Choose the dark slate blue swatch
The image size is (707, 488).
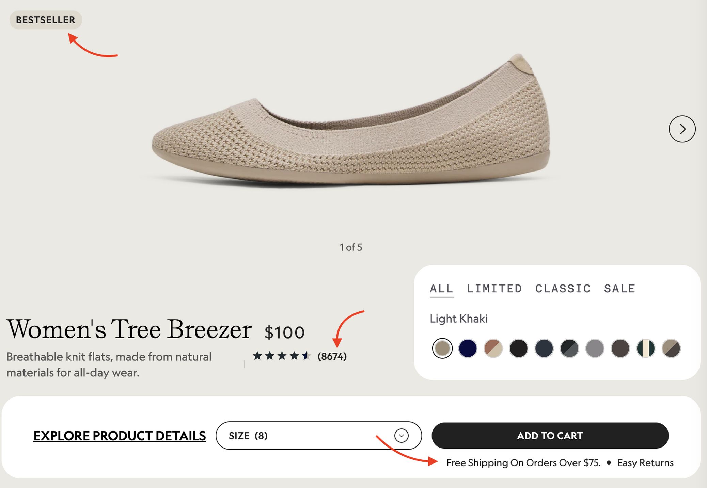544,348
